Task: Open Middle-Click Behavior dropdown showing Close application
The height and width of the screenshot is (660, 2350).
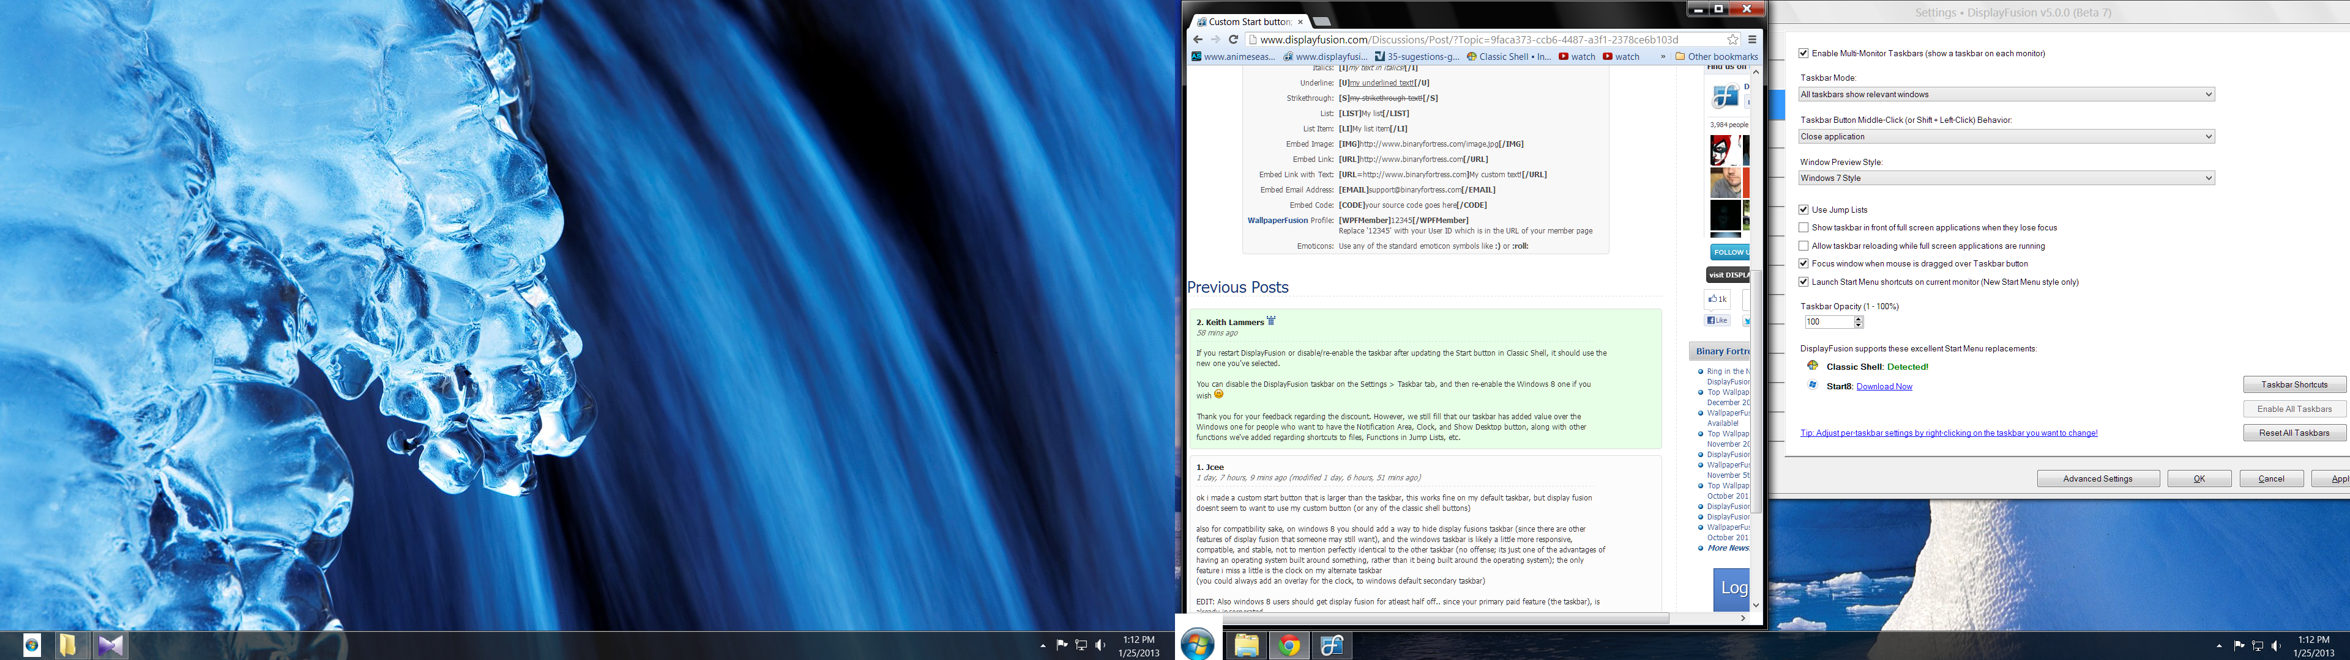Action: pos(2006,137)
